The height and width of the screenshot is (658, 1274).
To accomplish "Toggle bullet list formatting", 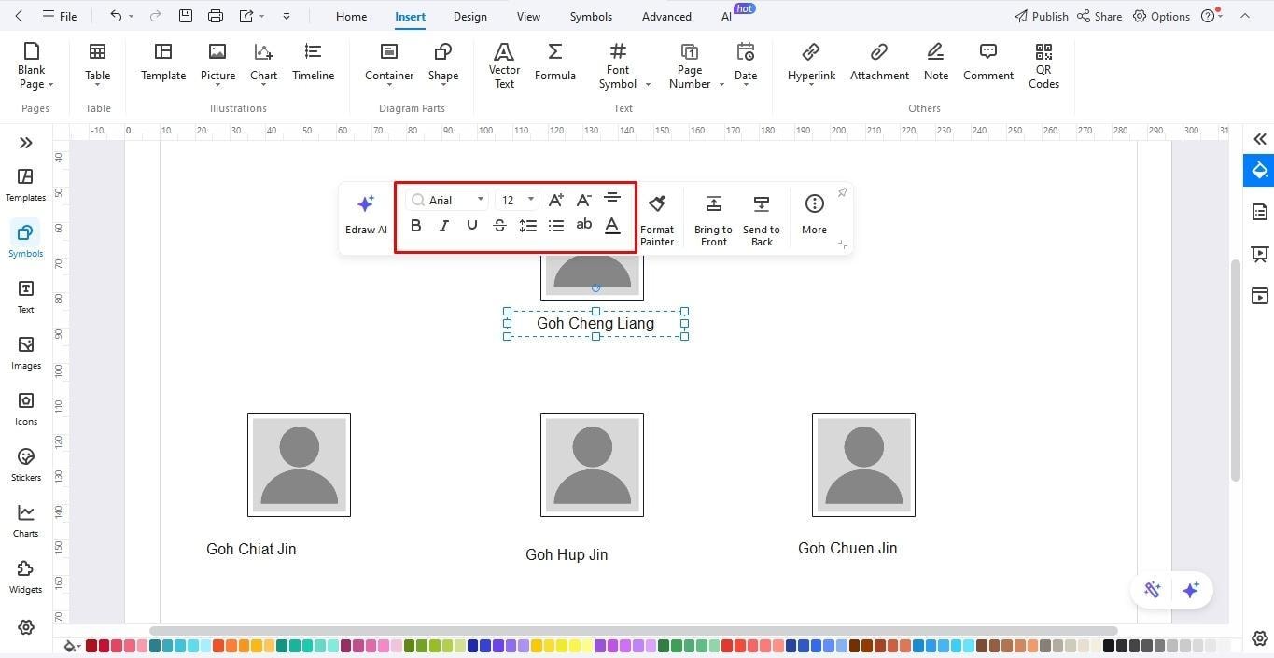I will click(556, 225).
